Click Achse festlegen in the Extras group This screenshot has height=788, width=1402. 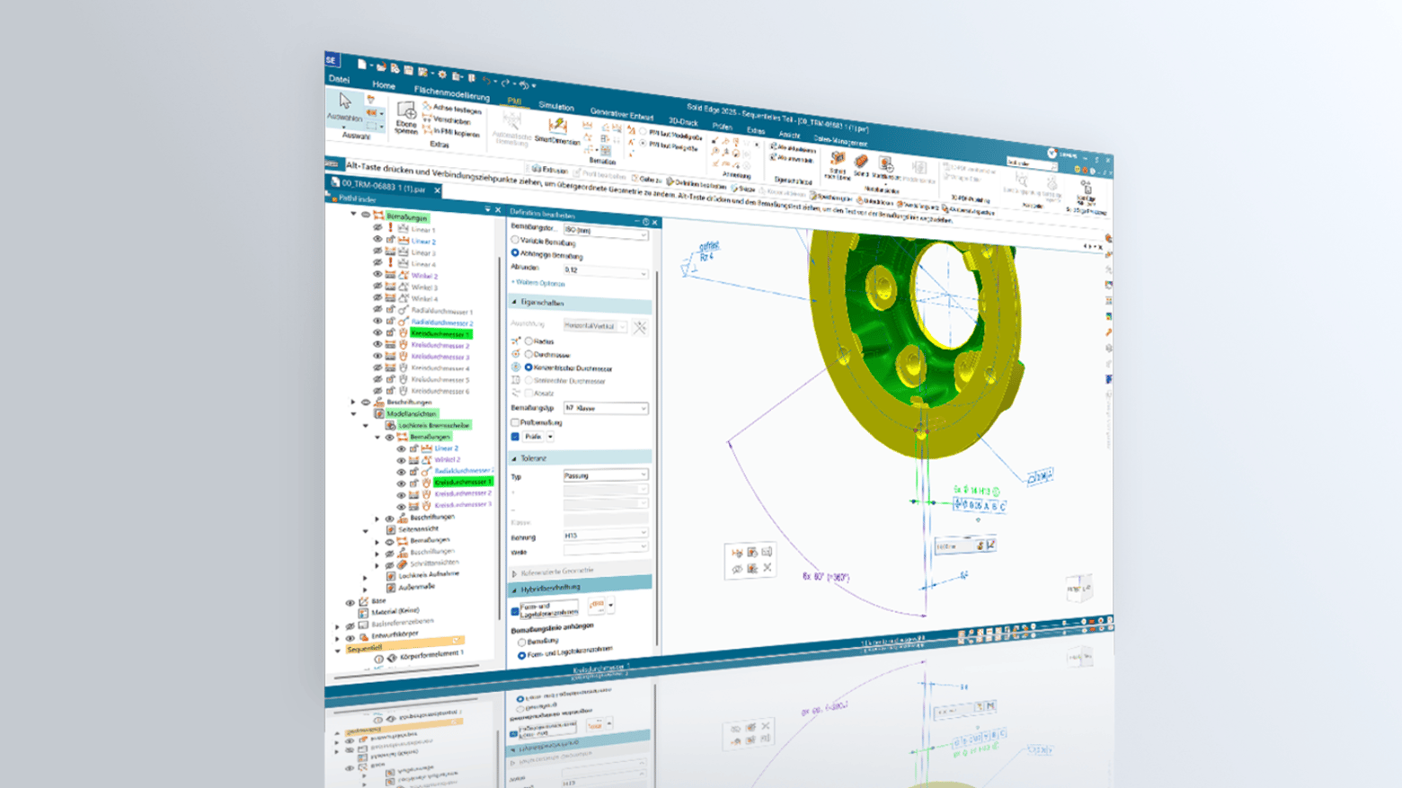pos(457,109)
